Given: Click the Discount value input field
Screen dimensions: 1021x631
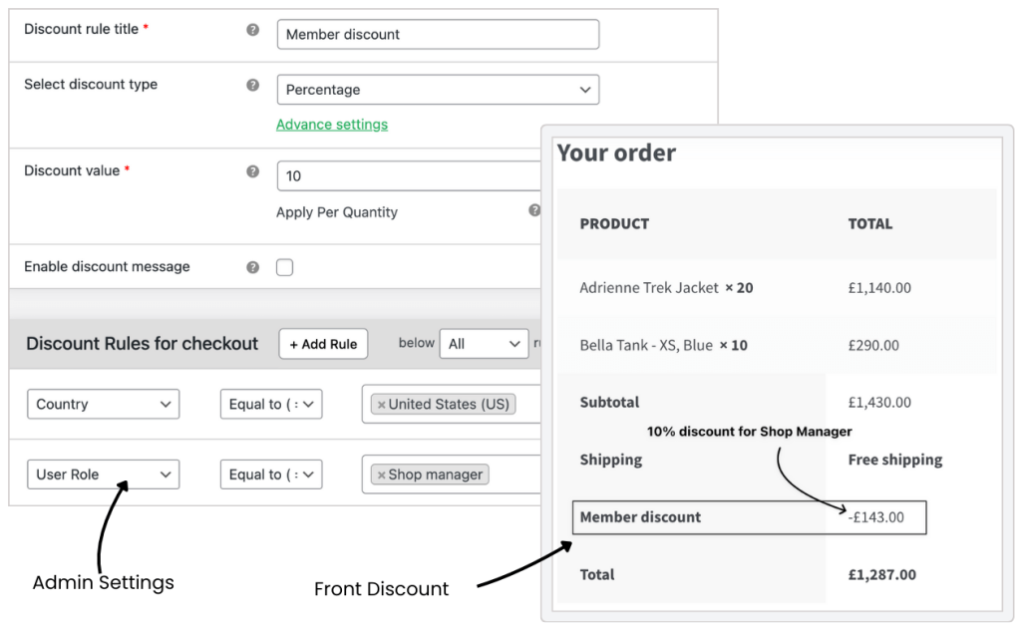Looking at the screenshot, I should pyautogui.click(x=409, y=175).
